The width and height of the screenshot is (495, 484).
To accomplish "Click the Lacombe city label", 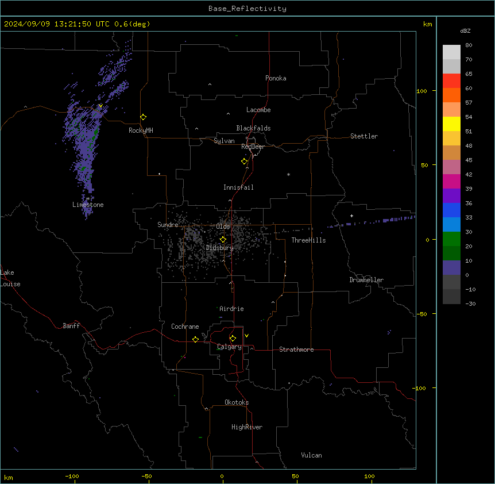I will click(258, 110).
